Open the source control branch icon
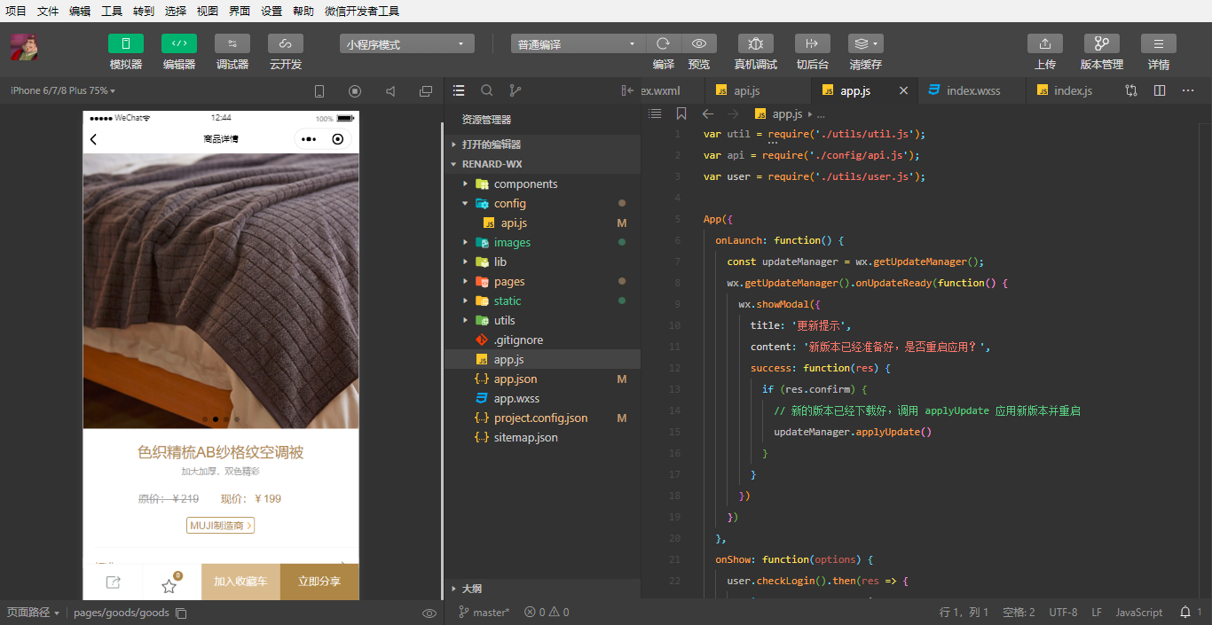Viewport: 1212px width, 625px height. point(515,90)
